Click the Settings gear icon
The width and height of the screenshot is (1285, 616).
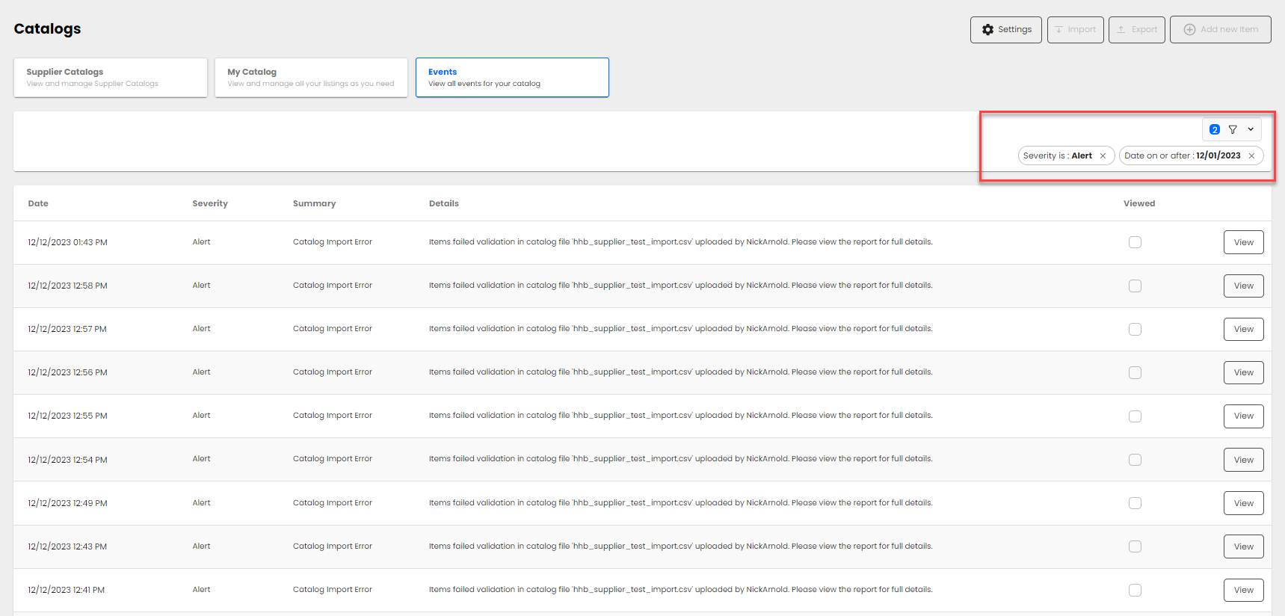987,30
